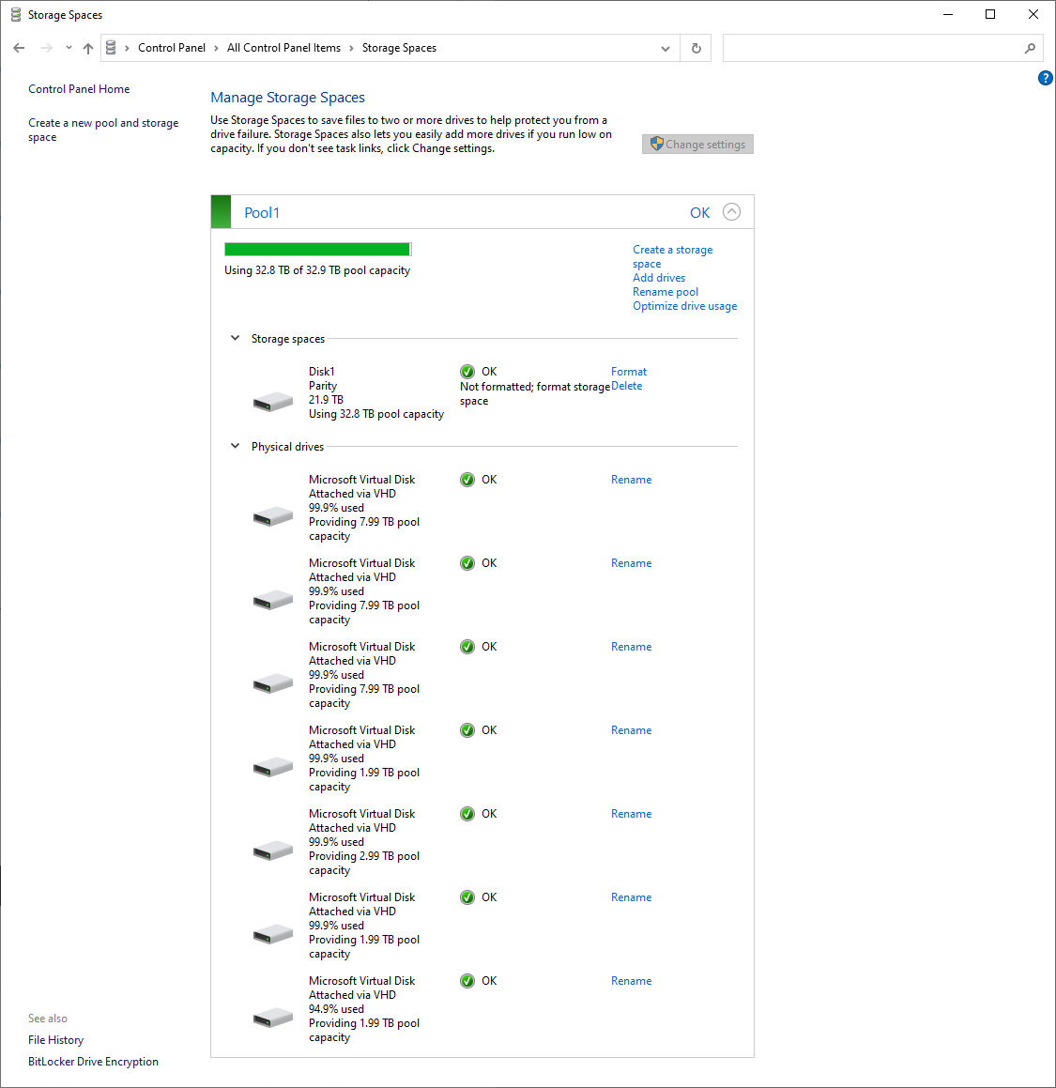The height and width of the screenshot is (1088, 1056).
Task: Open BitLocker Drive Encryption link
Action: coord(93,1061)
